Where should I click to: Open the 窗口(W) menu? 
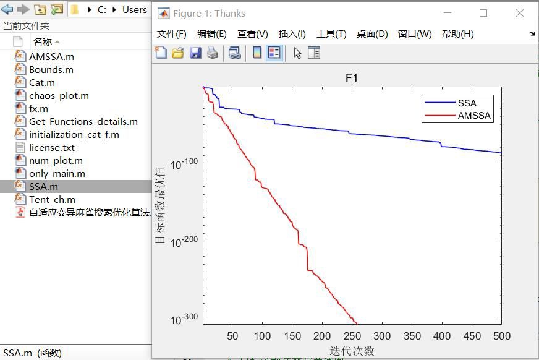pyautogui.click(x=415, y=33)
